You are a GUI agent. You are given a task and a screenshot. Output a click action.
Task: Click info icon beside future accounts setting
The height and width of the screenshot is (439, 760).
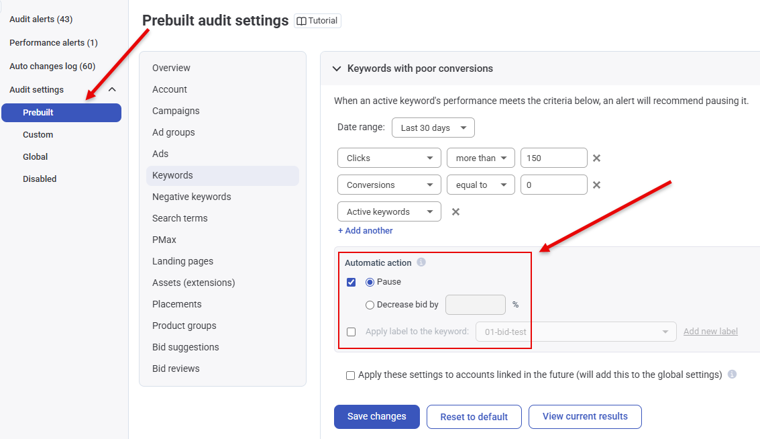click(732, 375)
